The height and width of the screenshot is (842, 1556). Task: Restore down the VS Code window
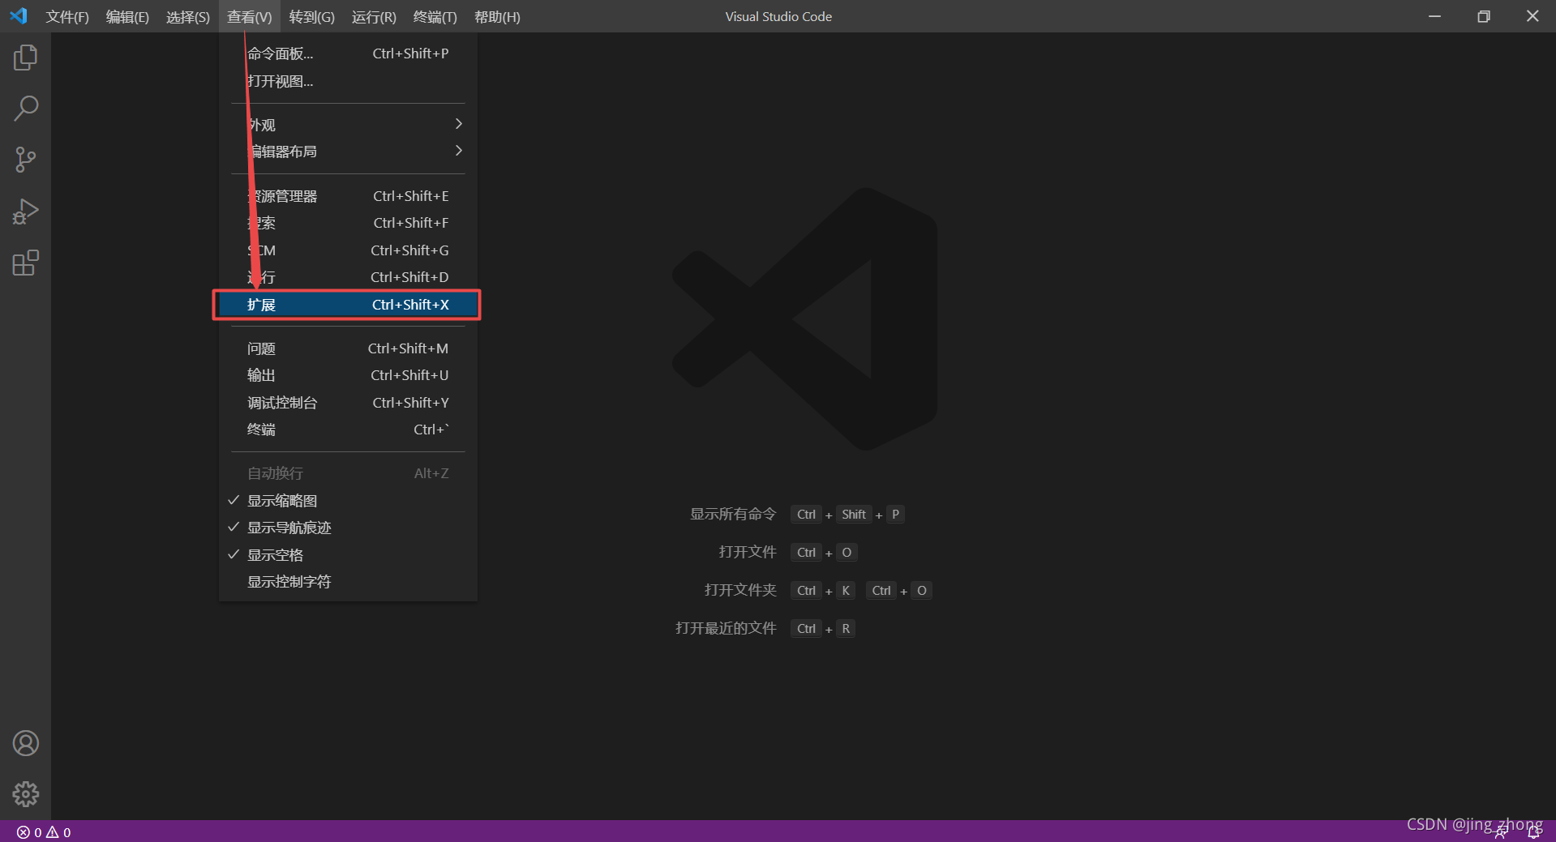click(x=1483, y=16)
